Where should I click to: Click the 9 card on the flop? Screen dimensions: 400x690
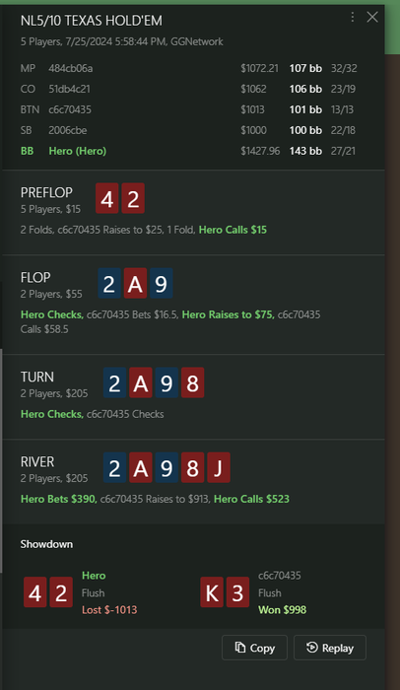(161, 284)
